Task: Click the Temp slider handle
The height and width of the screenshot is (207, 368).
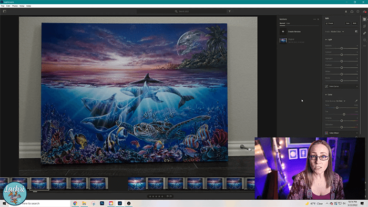Action: 338,108
